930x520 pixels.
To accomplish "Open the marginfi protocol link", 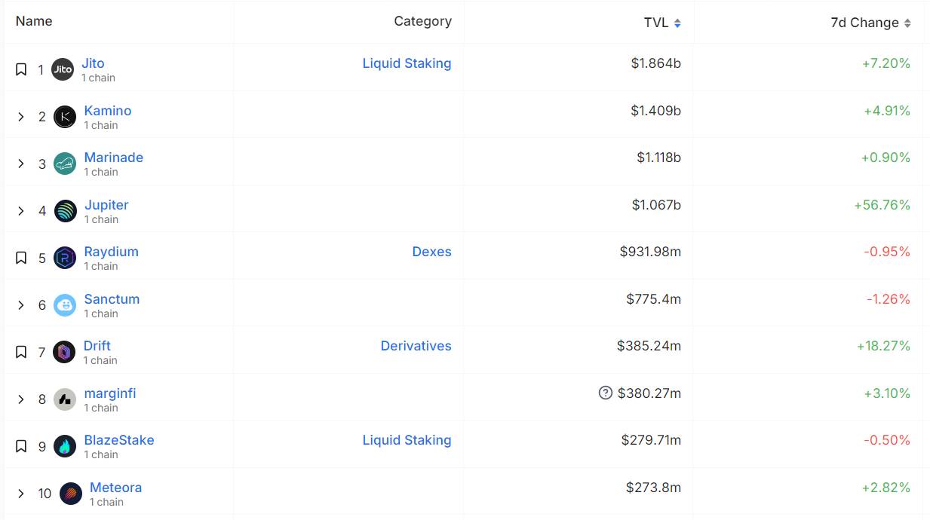I will click(x=110, y=393).
